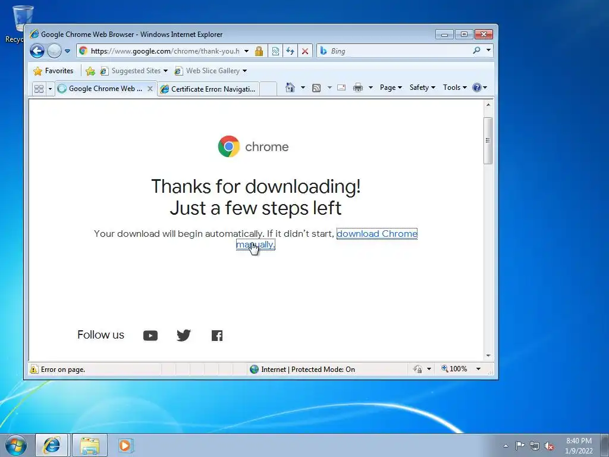Click the privacy report status icon
Image resolution: width=609 pixels, height=457 pixels.
417,369
